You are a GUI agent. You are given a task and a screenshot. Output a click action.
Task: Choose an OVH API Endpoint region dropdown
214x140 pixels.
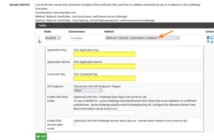88,90
